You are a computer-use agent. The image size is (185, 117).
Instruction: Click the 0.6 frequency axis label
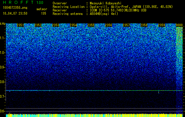pos(2,111)
